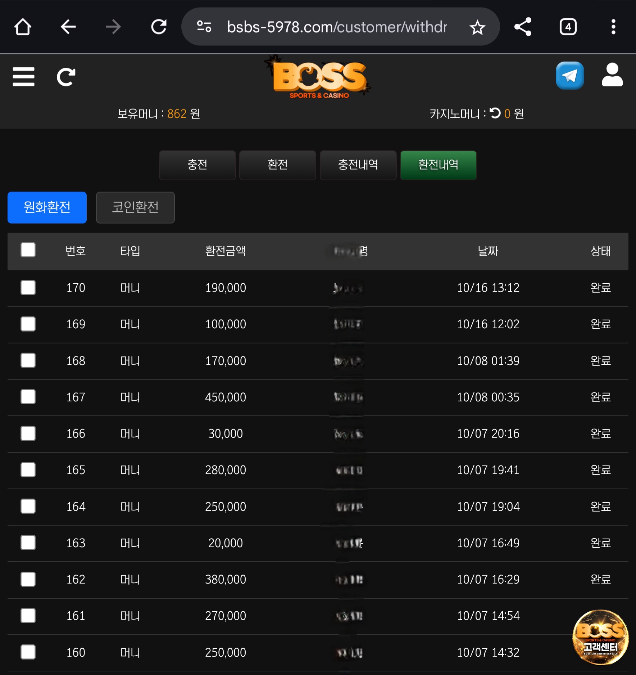Switch to the 충전내역 tab
The height and width of the screenshot is (675, 636).
358,165
